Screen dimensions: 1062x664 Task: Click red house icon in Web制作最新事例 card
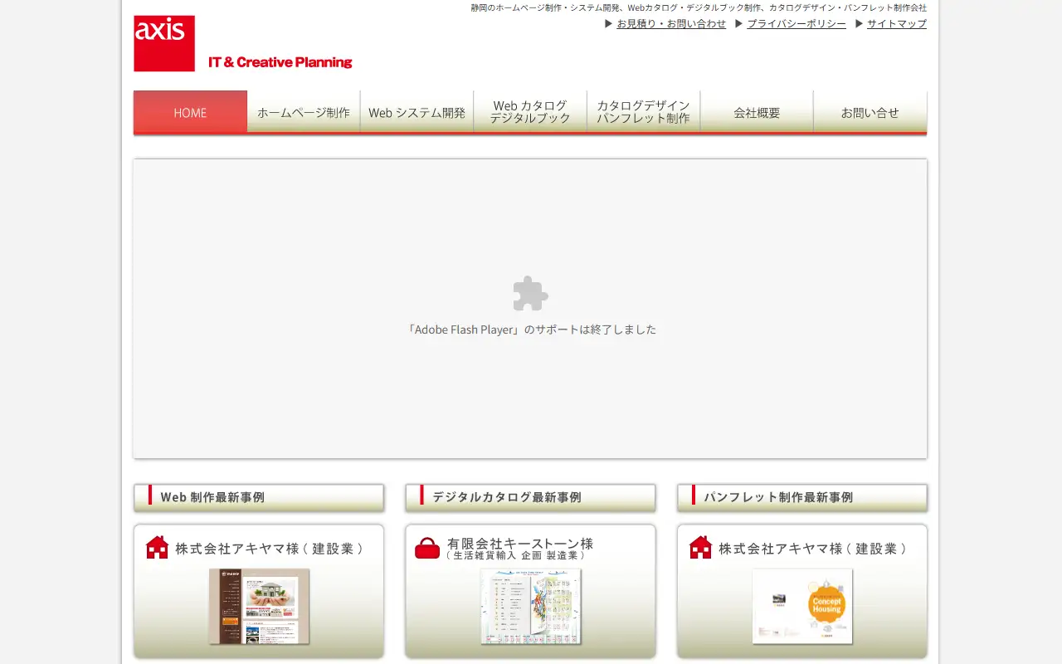point(157,548)
